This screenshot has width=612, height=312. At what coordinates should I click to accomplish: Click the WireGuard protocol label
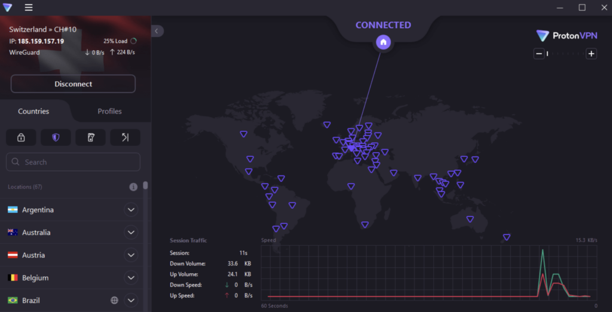[24, 52]
